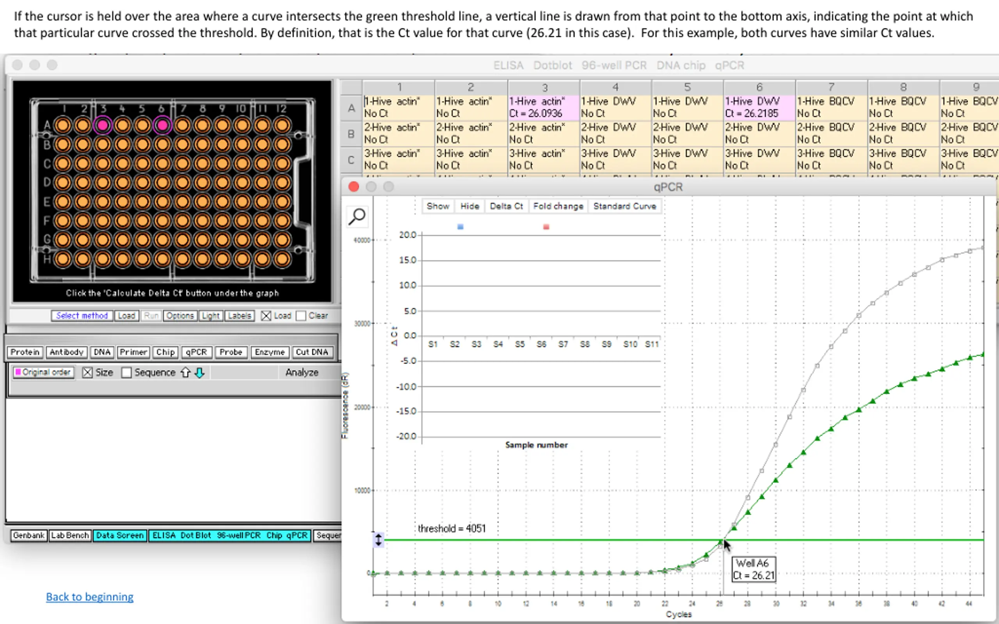This screenshot has height=624, width=999.
Task: Open the Options menu button
Action: pyautogui.click(x=180, y=316)
